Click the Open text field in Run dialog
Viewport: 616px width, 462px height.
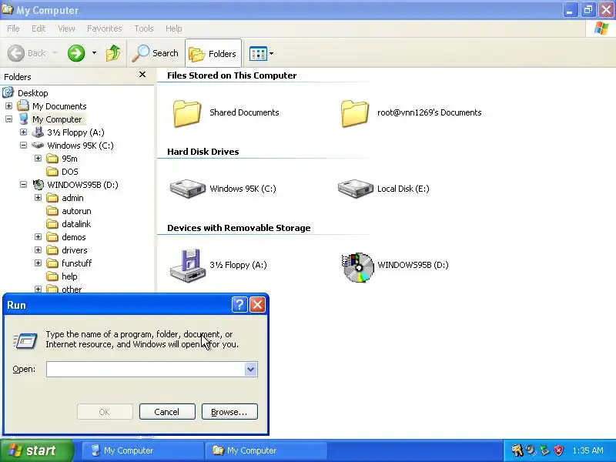(x=146, y=370)
